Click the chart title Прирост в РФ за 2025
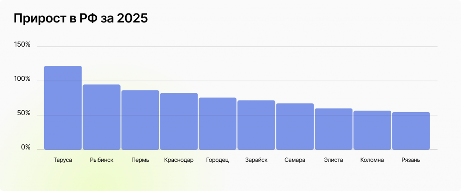Screen dimensions: 461x191 pos(80,19)
